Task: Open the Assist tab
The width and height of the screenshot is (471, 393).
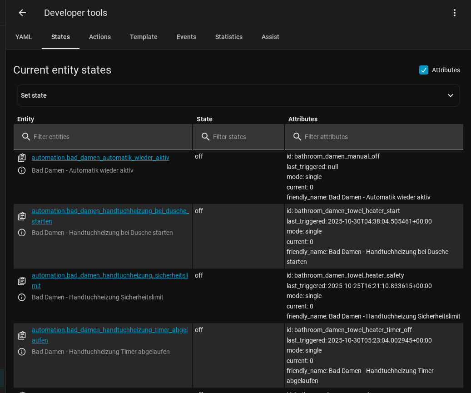Action: (x=270, y=37)
